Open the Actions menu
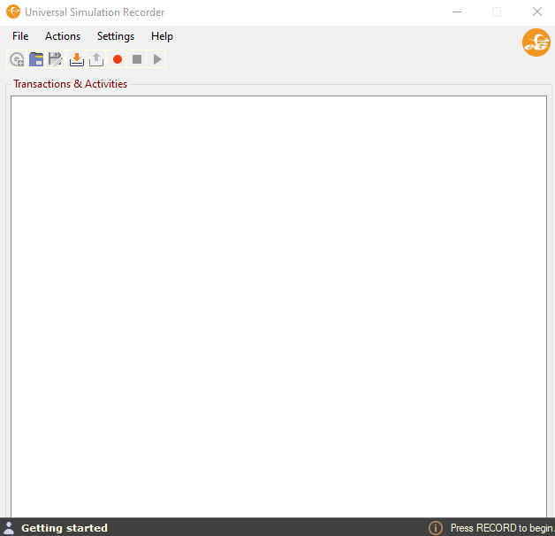Viewport: 555px width, 536px height. tap(63, 36)
